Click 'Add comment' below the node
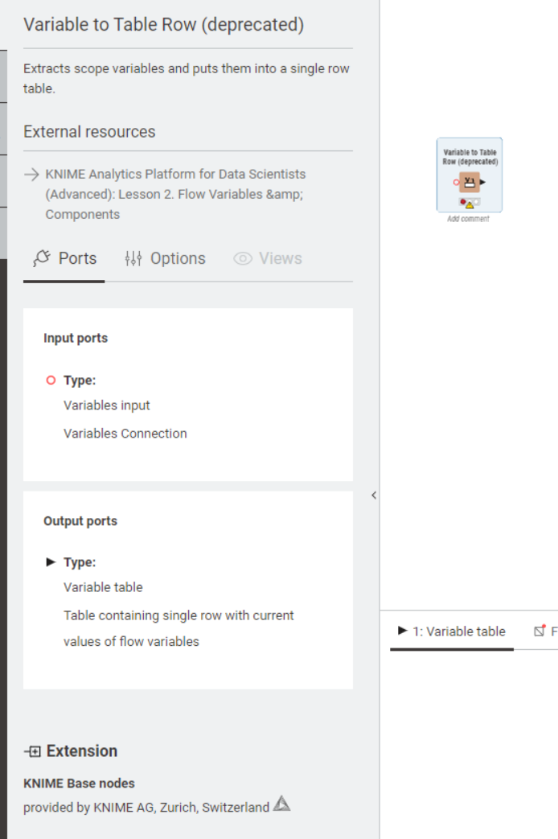The height and width of the screenshot is (839, 558). 468,219
